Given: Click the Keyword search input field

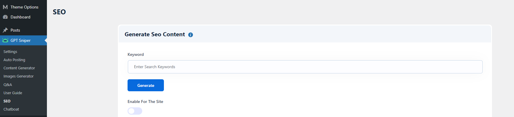Looking at the screenshot, I should click(x=305, y=67).
